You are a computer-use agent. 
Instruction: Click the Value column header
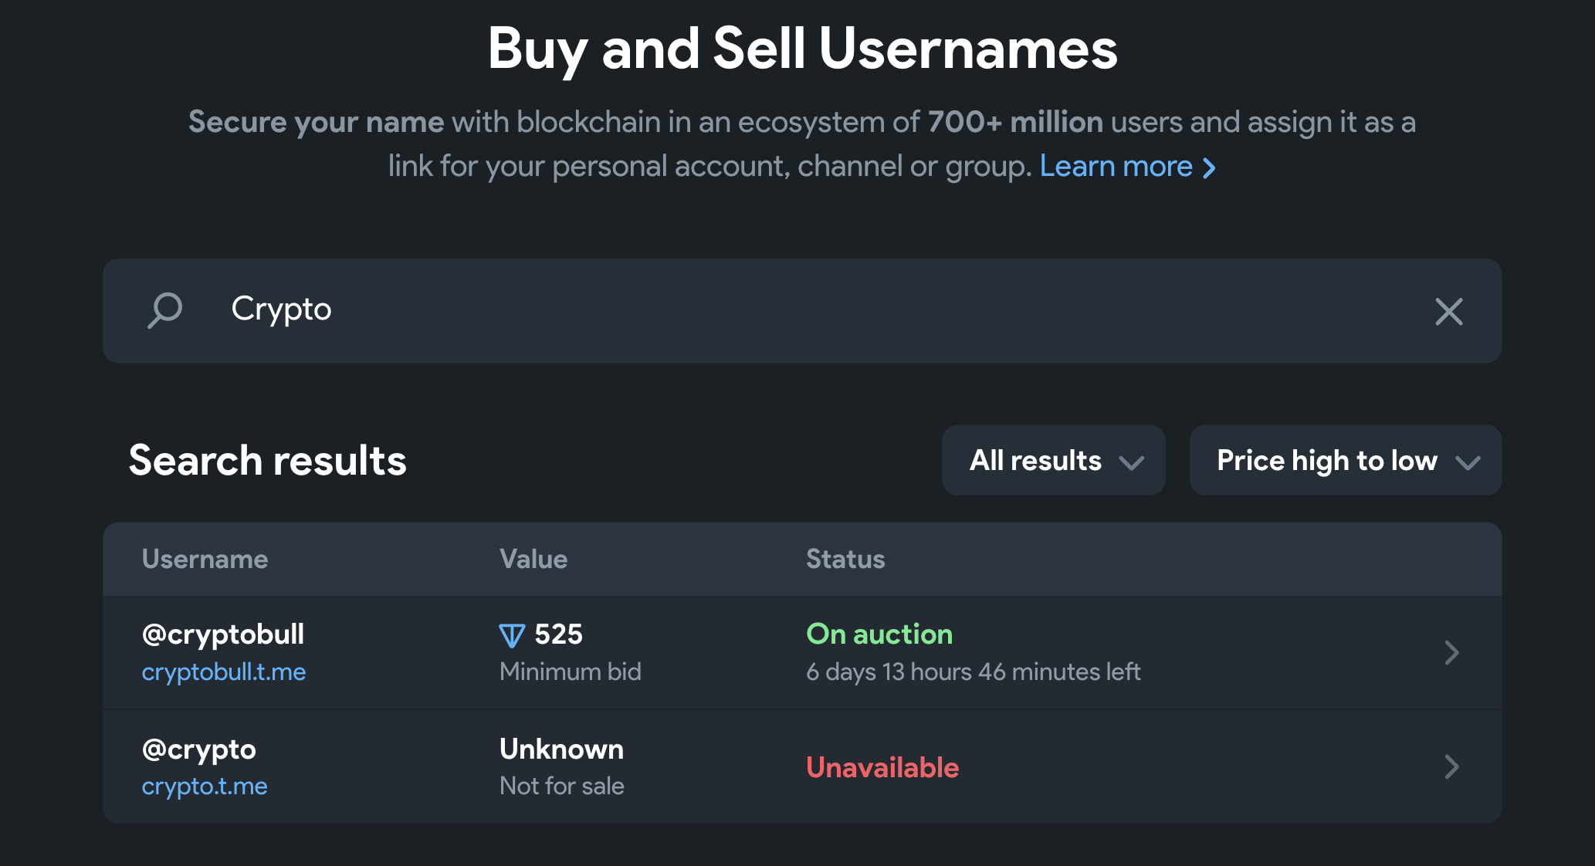[x=533, y=560]
